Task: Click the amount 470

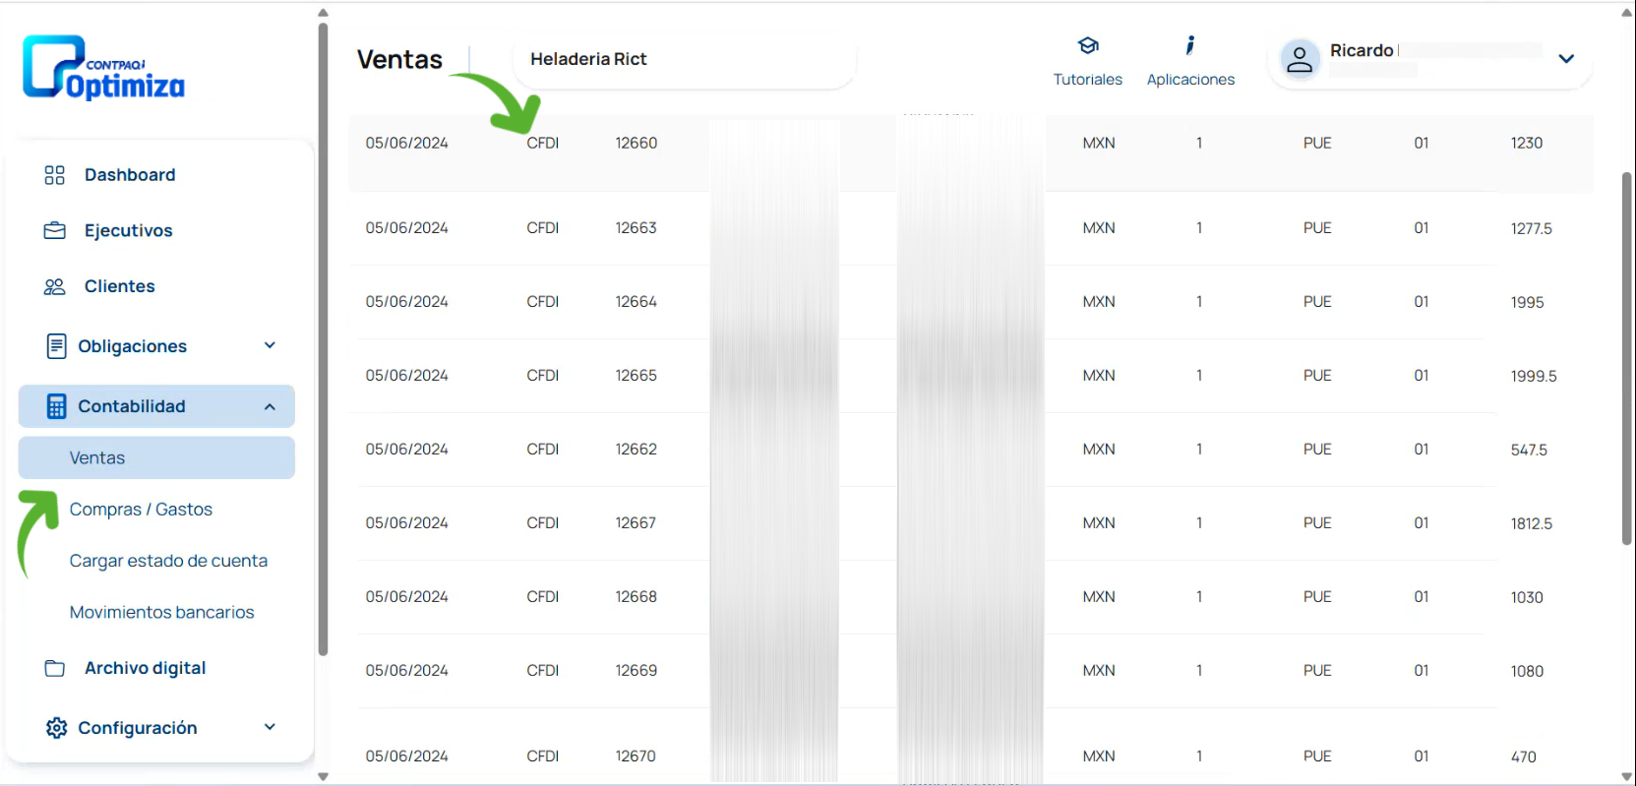Action: click(x=1524, y=756)
